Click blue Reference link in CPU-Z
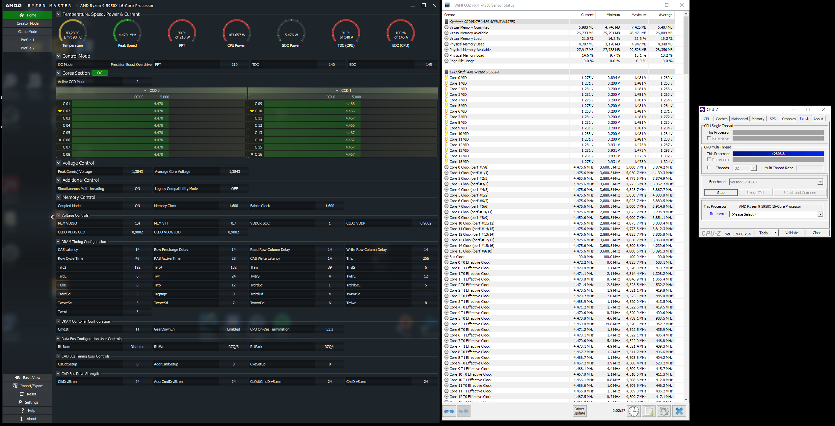 click(x=718, y=214)
